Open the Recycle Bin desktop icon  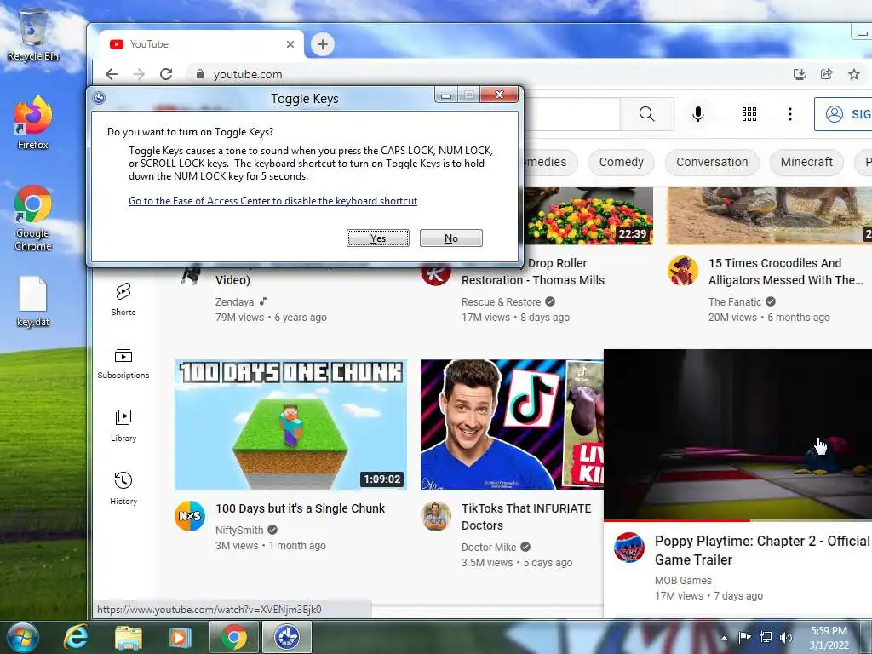pyautogui.click(x=33, y=34)
